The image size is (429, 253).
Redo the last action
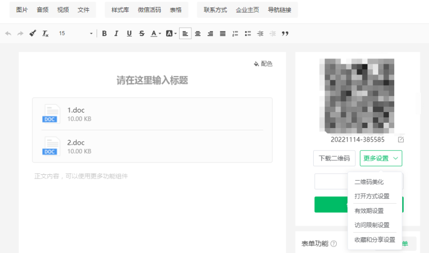coord(20,33)
